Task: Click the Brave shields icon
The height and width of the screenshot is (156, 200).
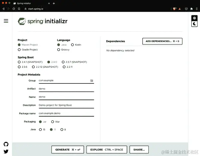Action: [x=174, y=9]
